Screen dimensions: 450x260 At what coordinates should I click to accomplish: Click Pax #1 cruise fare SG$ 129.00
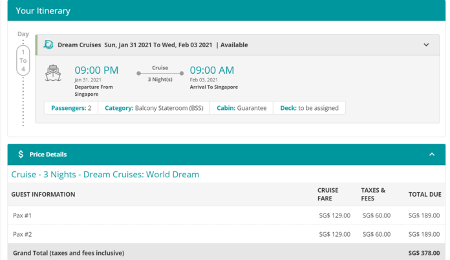click(335, 215)
